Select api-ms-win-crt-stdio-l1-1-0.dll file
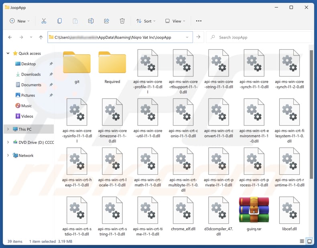Viewport: 317px width, 248px height. pyautogui.click(x=77, y=217)
